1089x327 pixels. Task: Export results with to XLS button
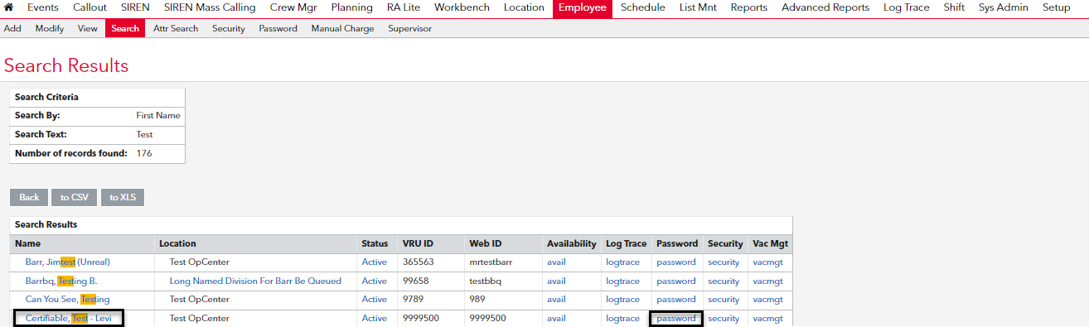tap(123, 197)
